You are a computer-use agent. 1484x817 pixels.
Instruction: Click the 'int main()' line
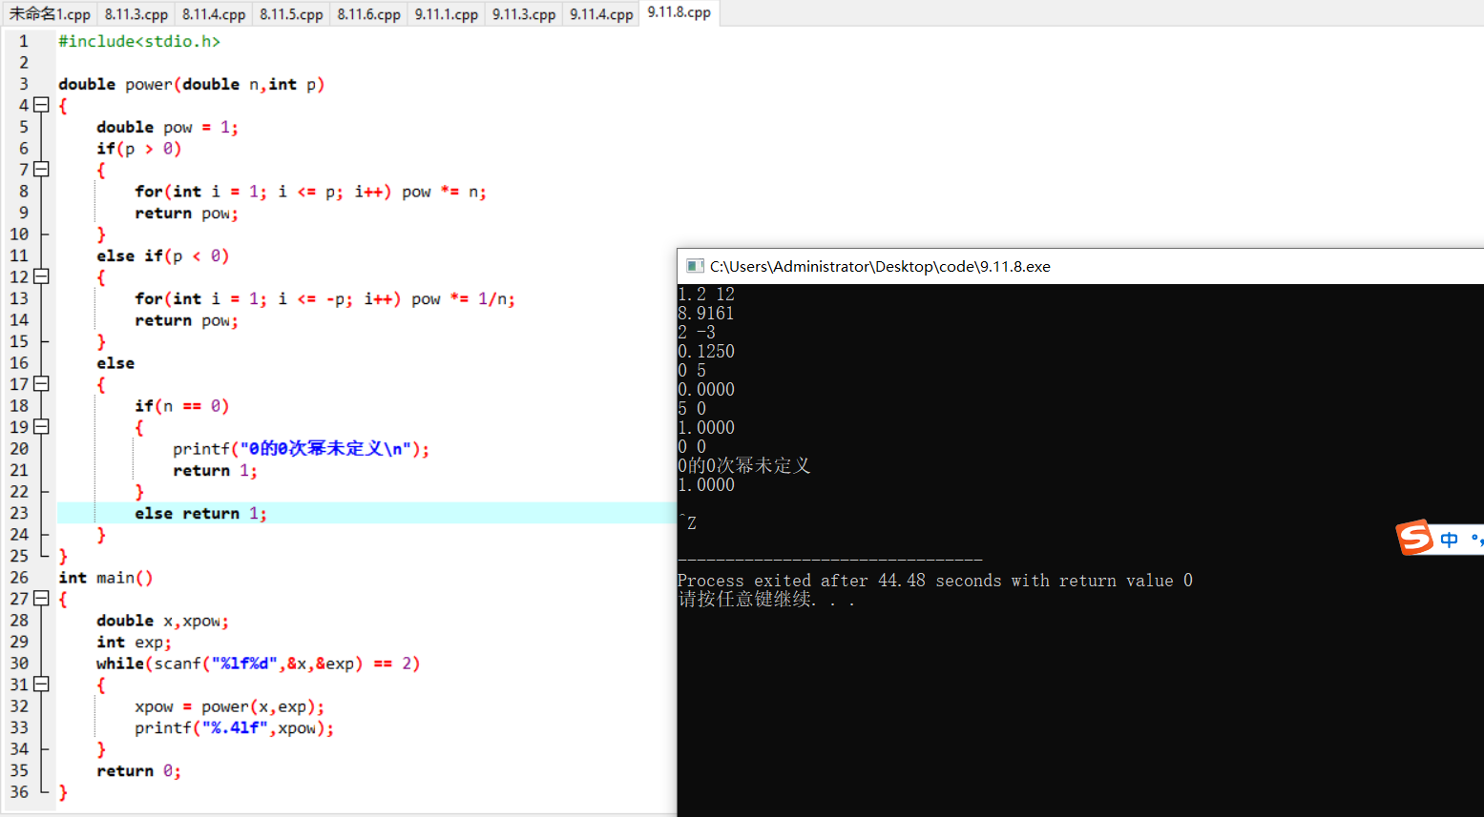[105, 578]
